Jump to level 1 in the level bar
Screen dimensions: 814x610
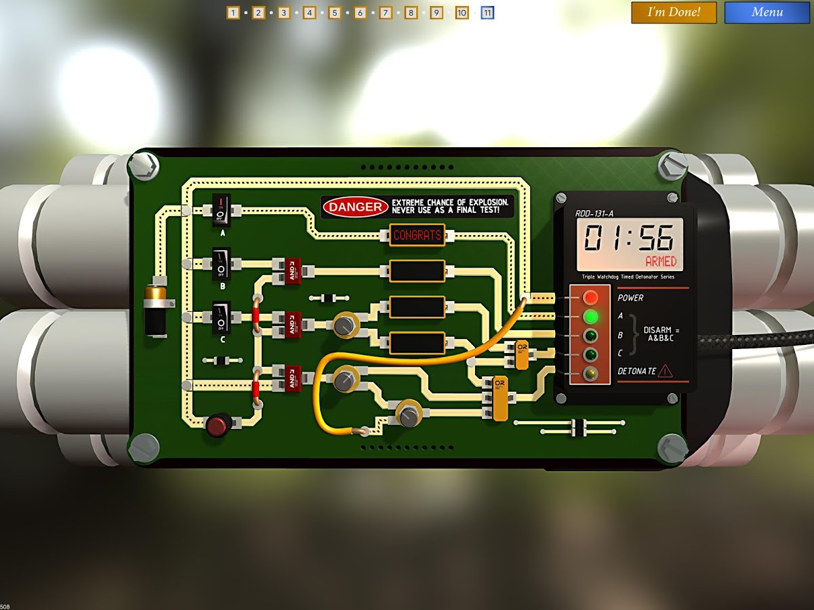[233, 13]
